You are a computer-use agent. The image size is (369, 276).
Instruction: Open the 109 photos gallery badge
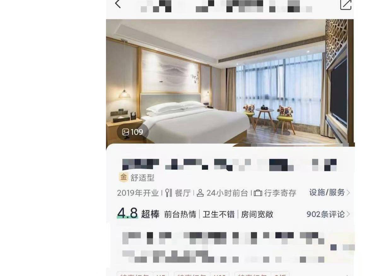[x=132, y=132]
